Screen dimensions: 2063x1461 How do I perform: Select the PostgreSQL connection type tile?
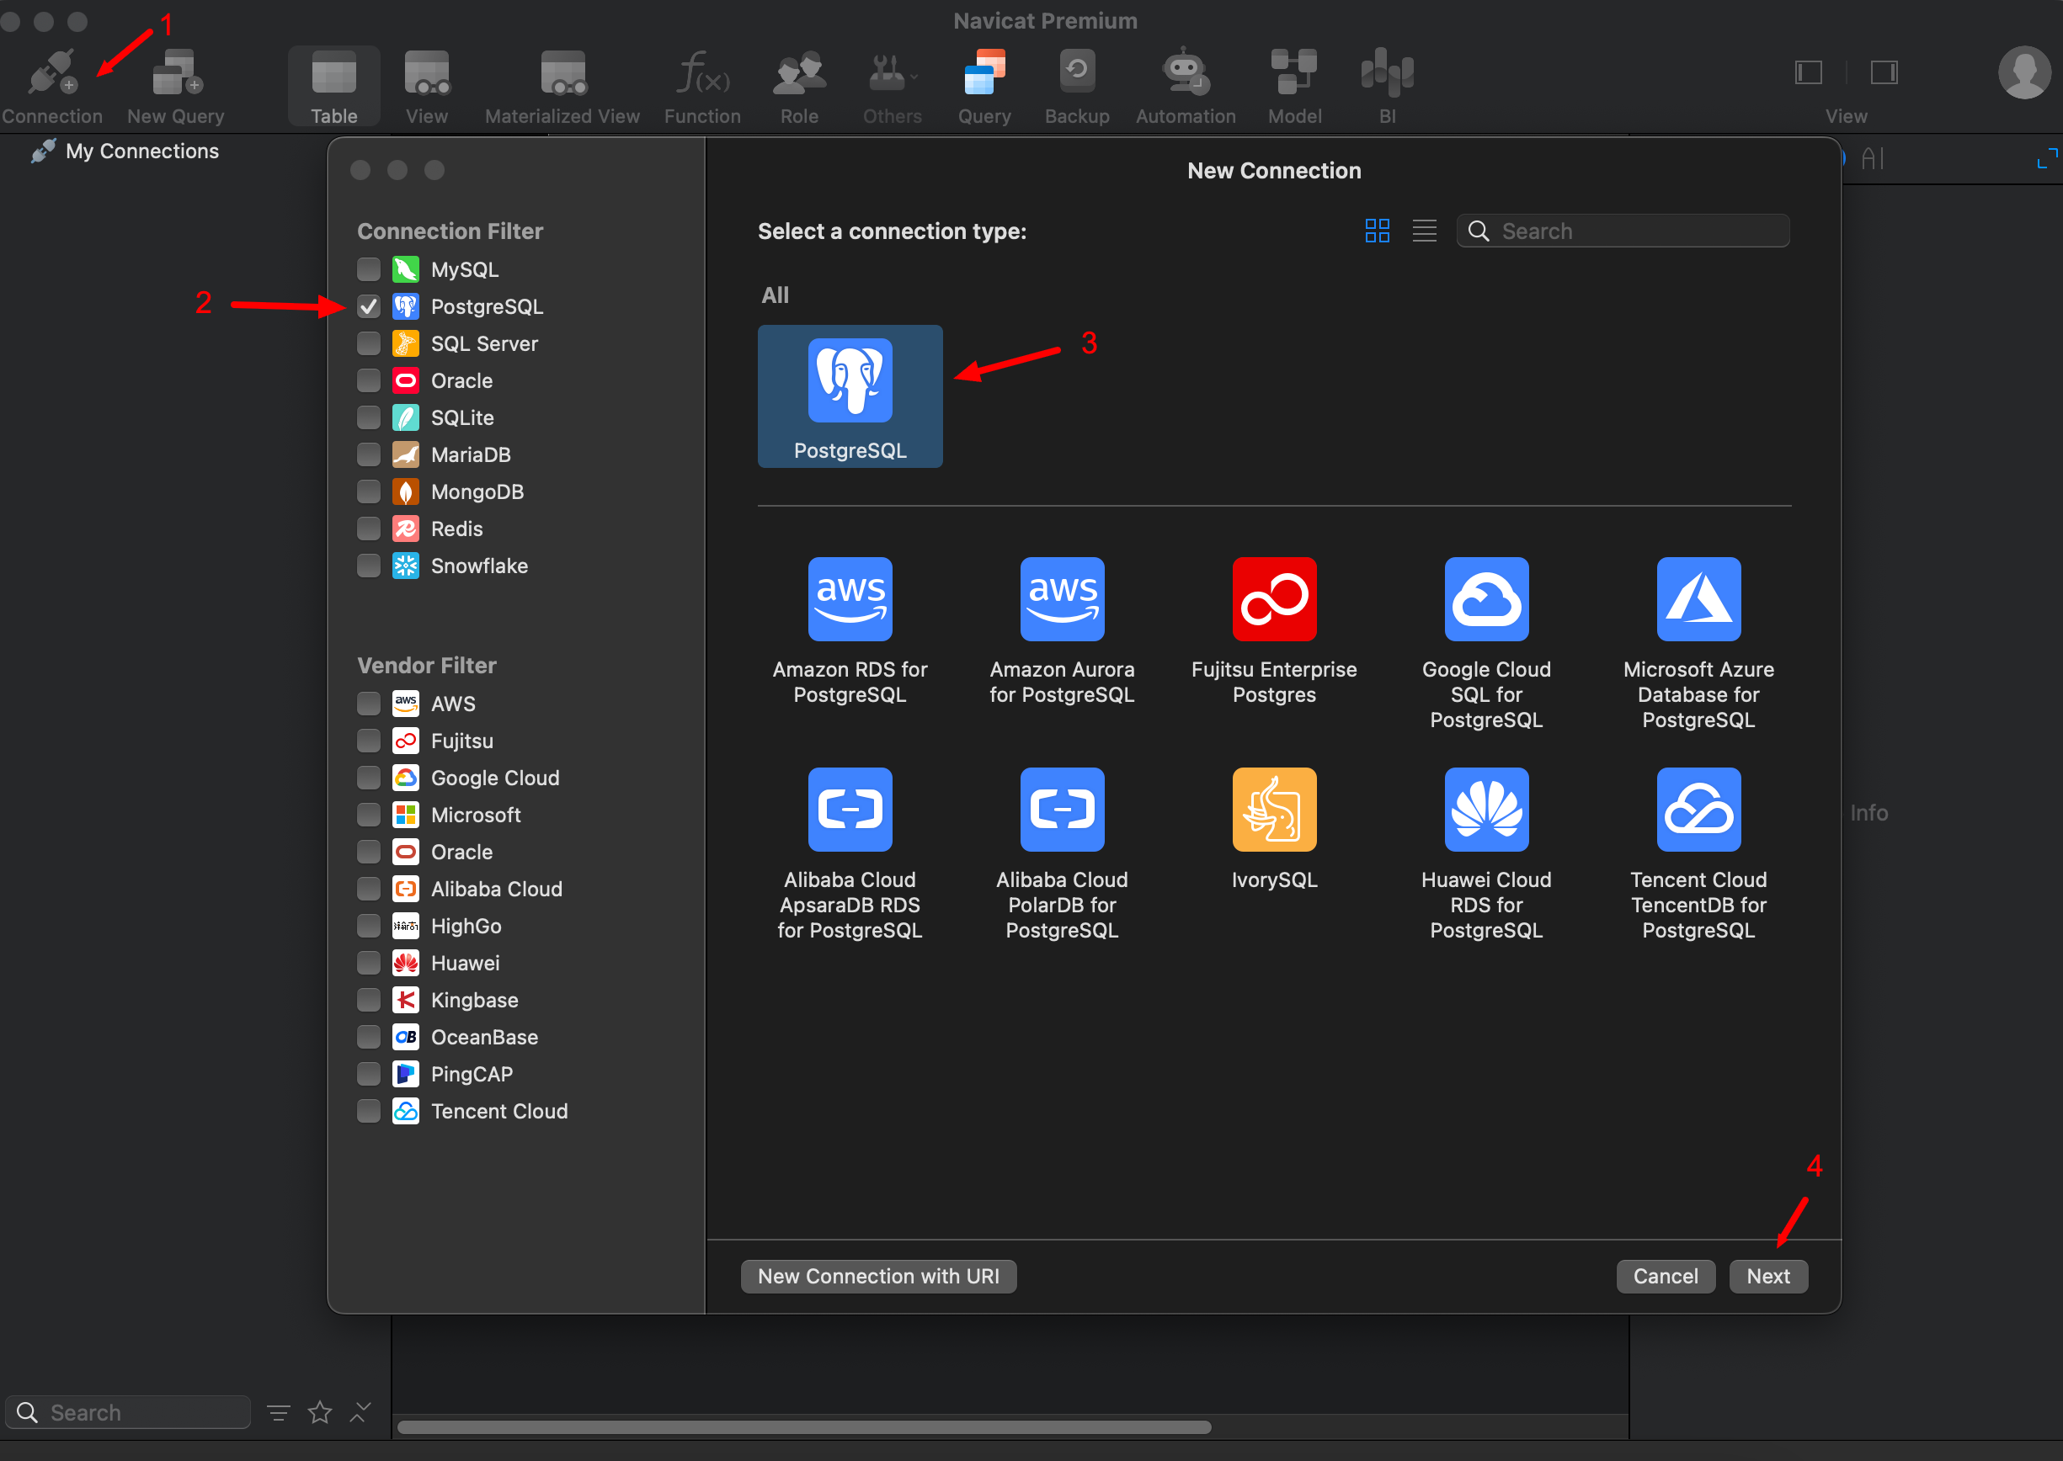(x=850, y=396)
